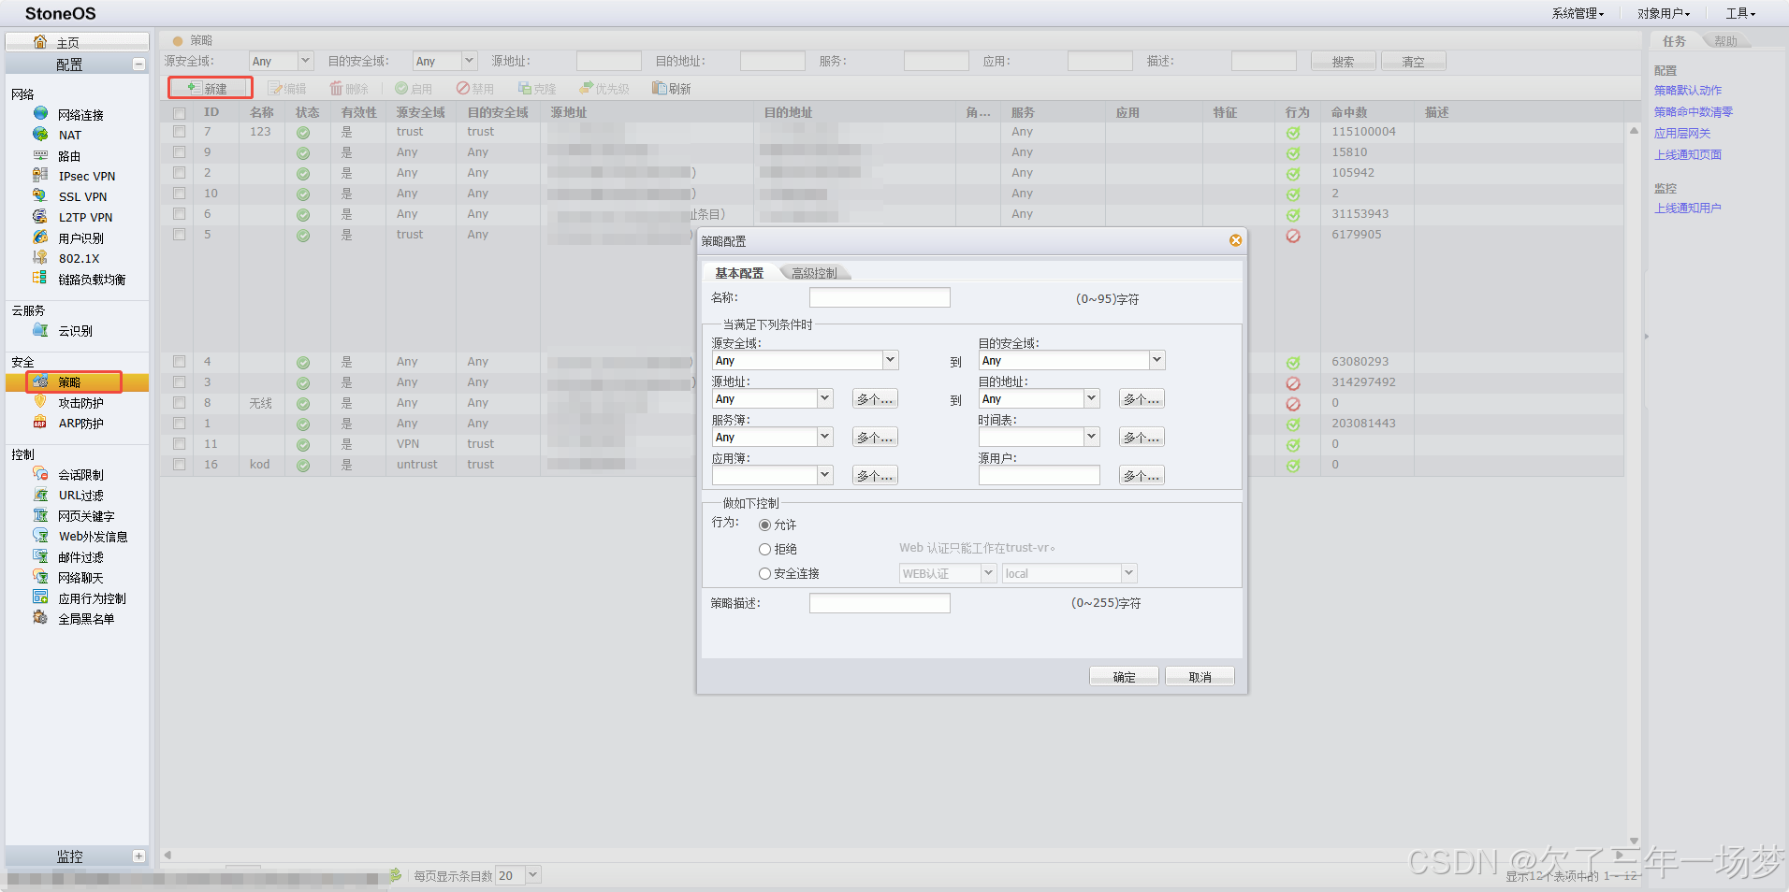Open the 网络聊天 icon

[x=40, y=577]
